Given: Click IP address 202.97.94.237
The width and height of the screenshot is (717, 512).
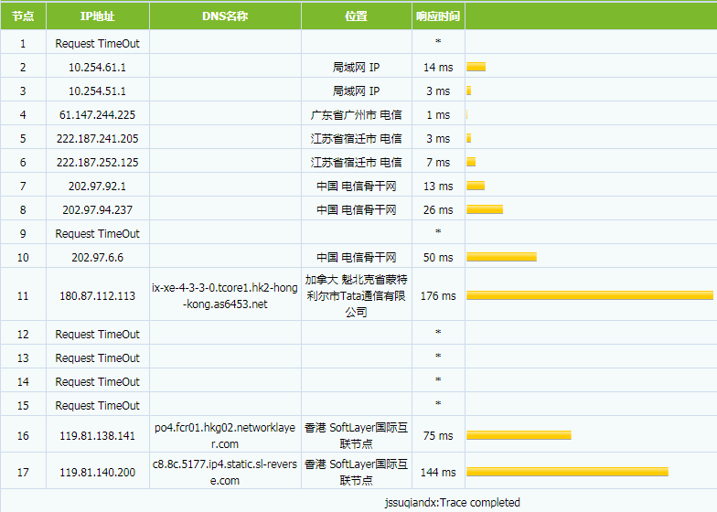Looking at the screenshot, I should 97,210.
